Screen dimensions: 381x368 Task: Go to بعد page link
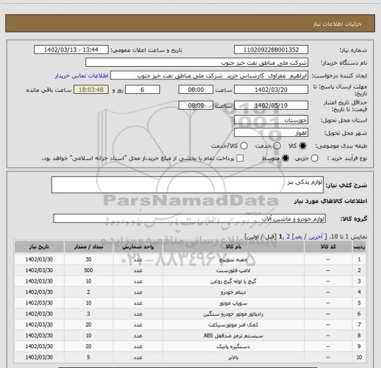tap(298, 237)
